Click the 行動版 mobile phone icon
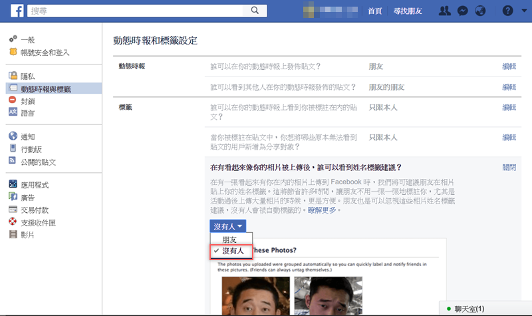 [x=13, y=148]
